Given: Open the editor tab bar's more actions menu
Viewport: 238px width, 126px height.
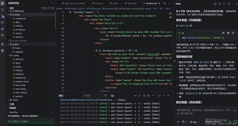Looking at the screenshot, I should (169, 3).
